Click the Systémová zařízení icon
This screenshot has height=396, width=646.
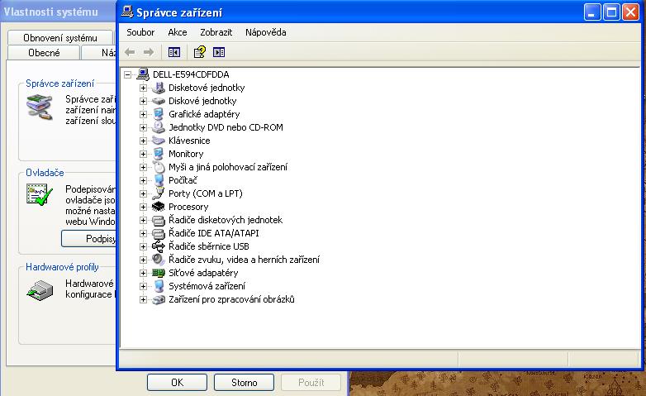(x=159, y=286)
